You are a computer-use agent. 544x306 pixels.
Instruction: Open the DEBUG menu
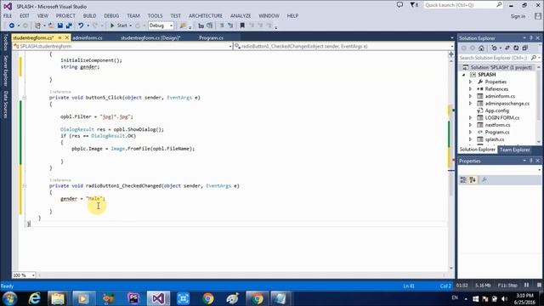111,15
